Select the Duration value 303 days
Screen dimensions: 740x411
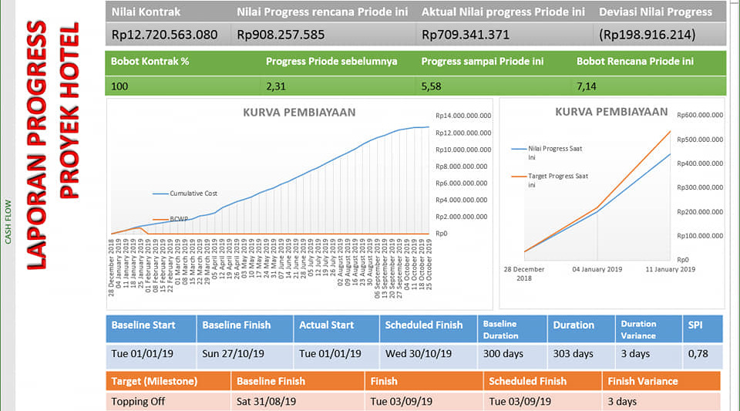pyautogui.click(x=573, y=354)
